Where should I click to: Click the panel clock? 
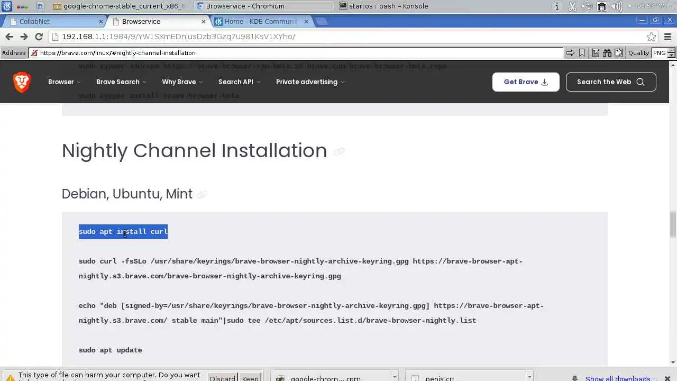(x=651, y=6)
